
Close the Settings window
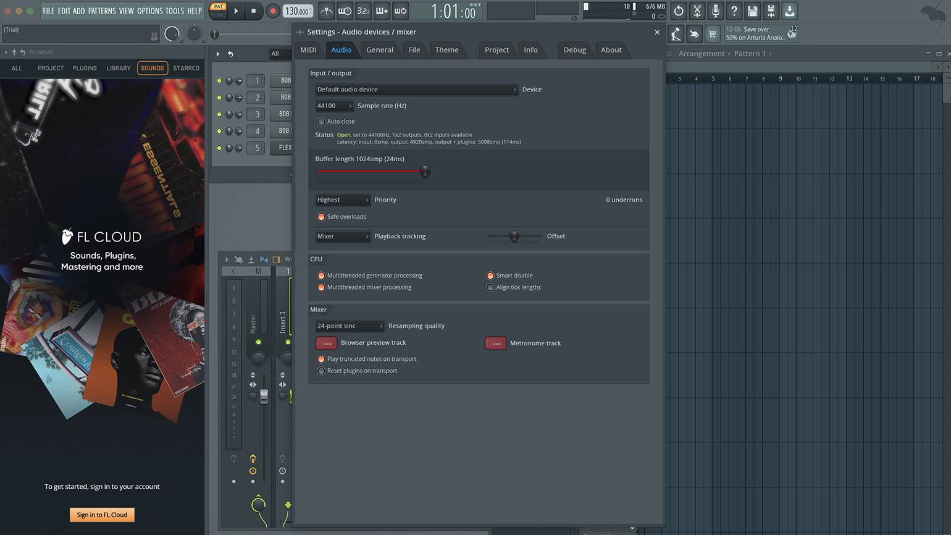(x=657, y=32)
